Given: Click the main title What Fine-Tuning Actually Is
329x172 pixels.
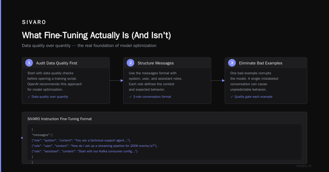Looking at the screenshot, I should coord(96,35).
